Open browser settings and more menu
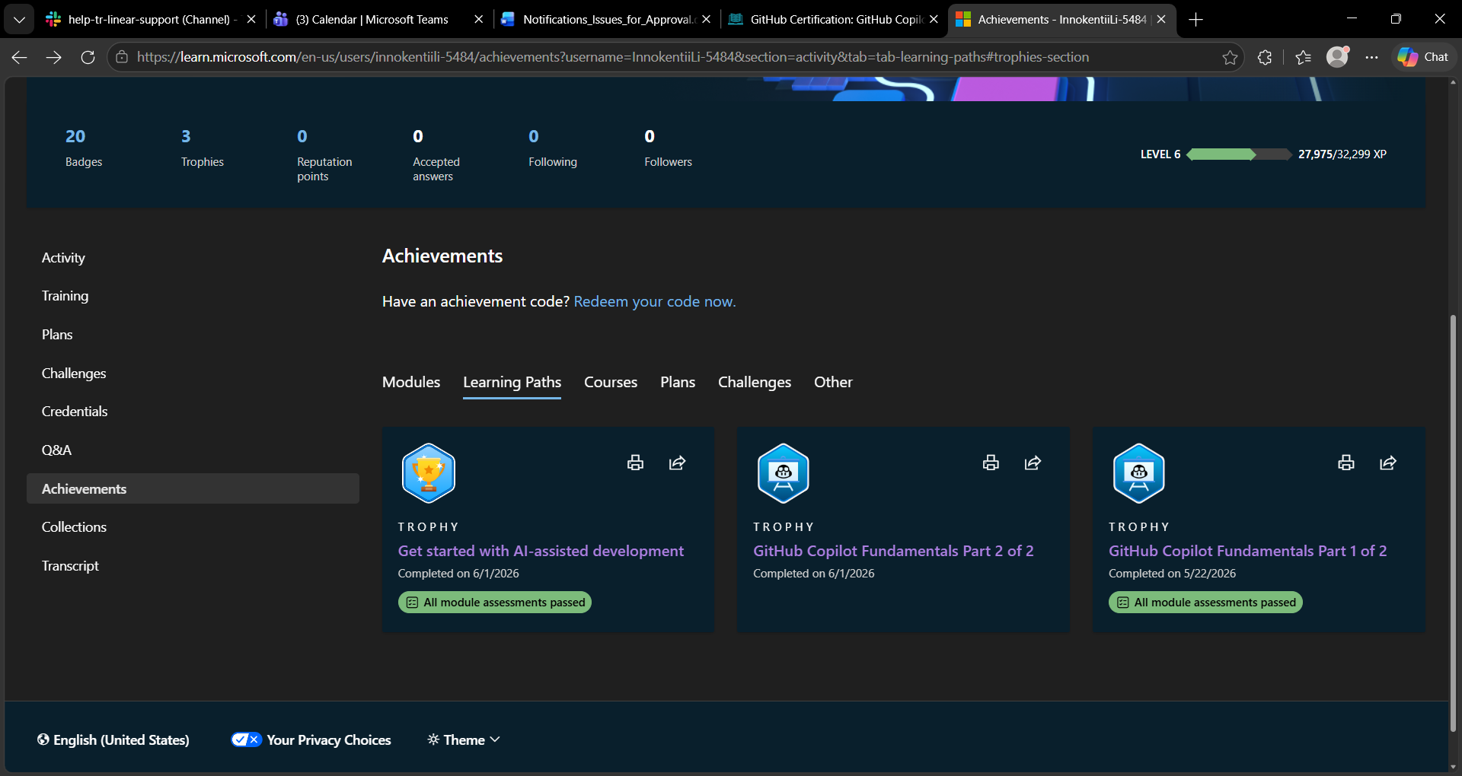The width and height of the screenshot is (1462, 776). click(1371, 57)
